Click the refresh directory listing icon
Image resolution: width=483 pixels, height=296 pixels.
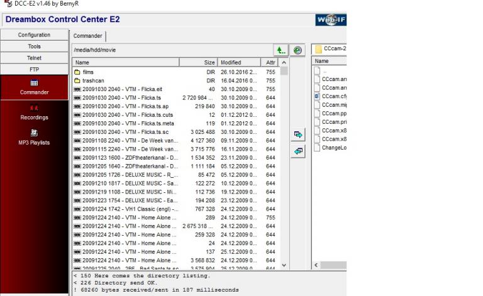pos(298,50)
